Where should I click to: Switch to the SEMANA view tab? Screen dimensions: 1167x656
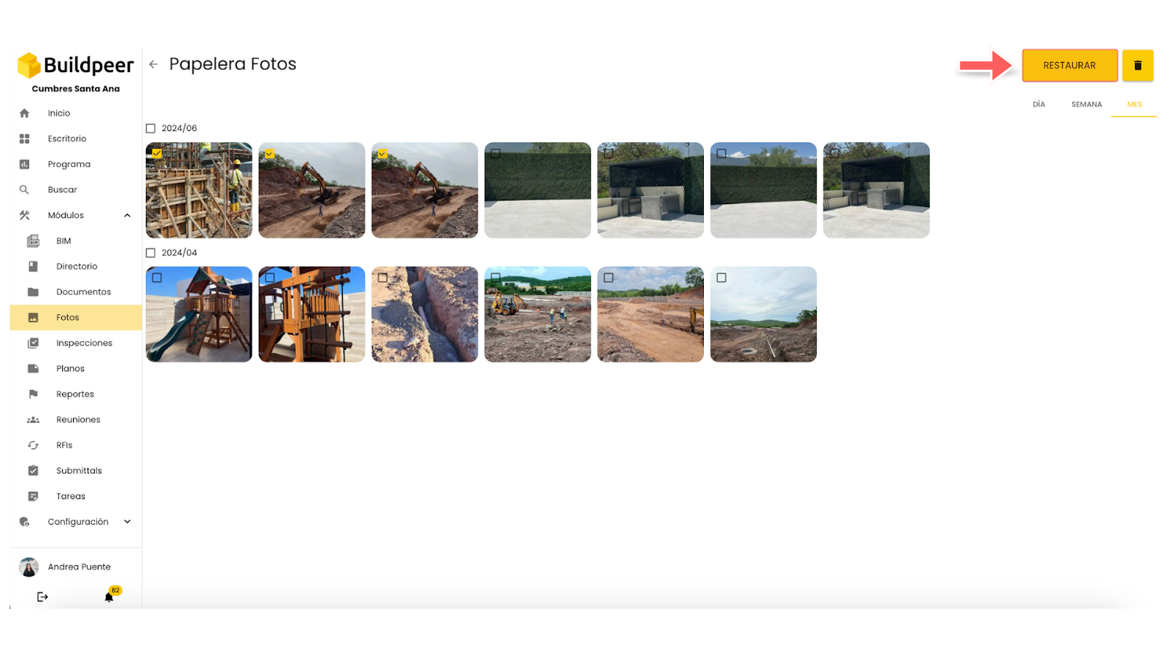click(1086, 104)
